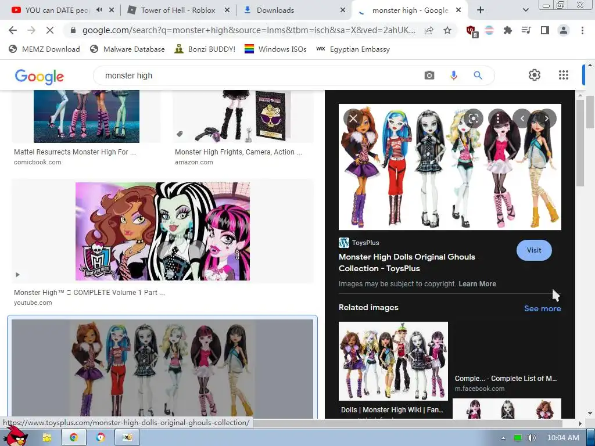Open the Extensions puzzle icon
Image resolution: width=595 pixels, height=446 pixels.
point(508,30)
